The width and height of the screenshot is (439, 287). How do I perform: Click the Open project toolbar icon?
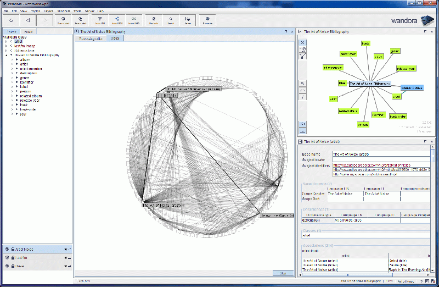pyautogui.click(x=63, y=20)
